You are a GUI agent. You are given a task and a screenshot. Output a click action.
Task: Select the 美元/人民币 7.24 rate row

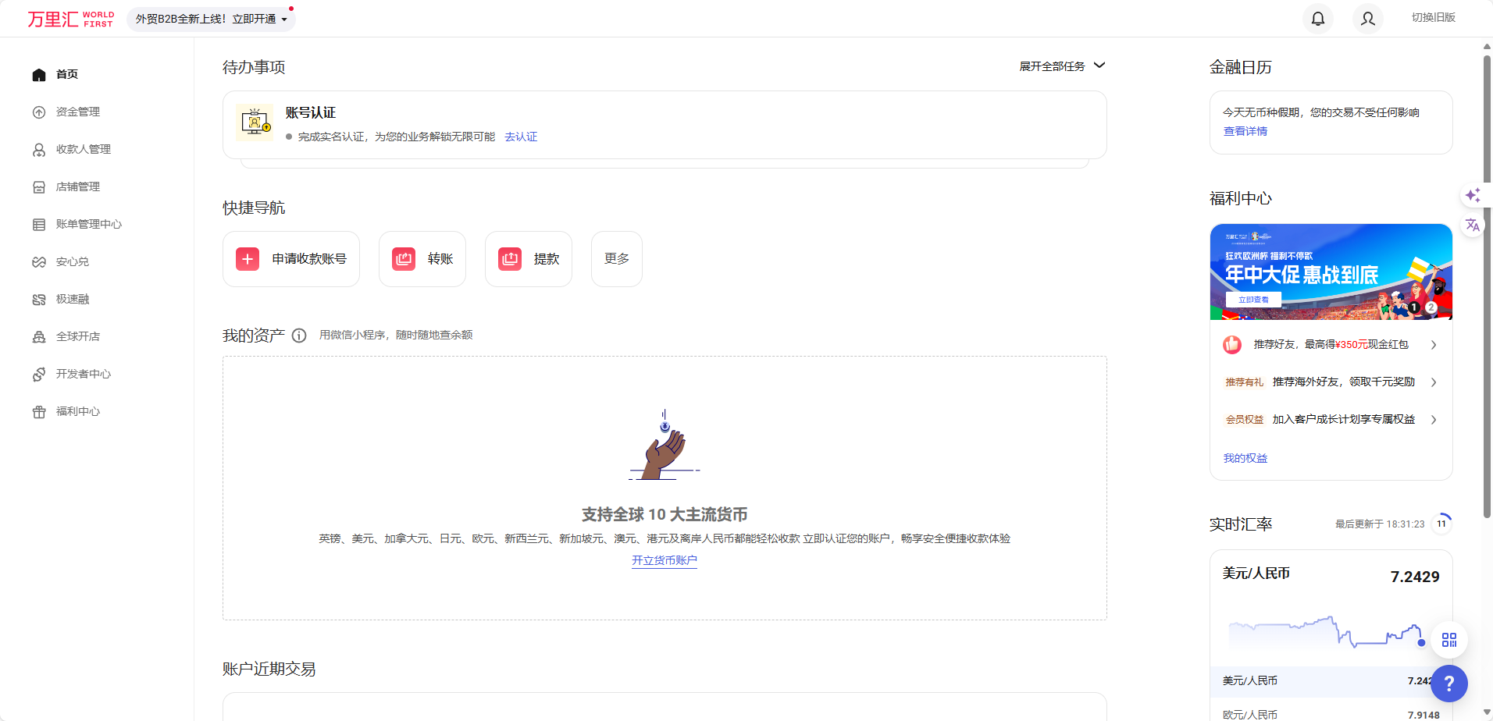[x=1331, y=681]
